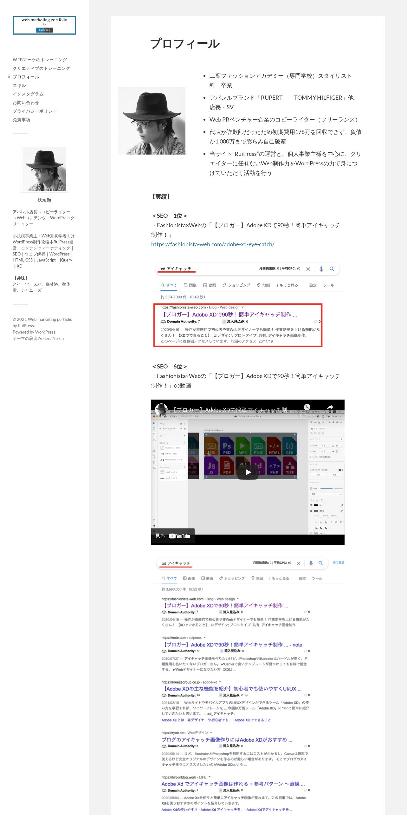The image size is (407, 815).
Task: Open the WordPress link in footer
Action: 46,332
